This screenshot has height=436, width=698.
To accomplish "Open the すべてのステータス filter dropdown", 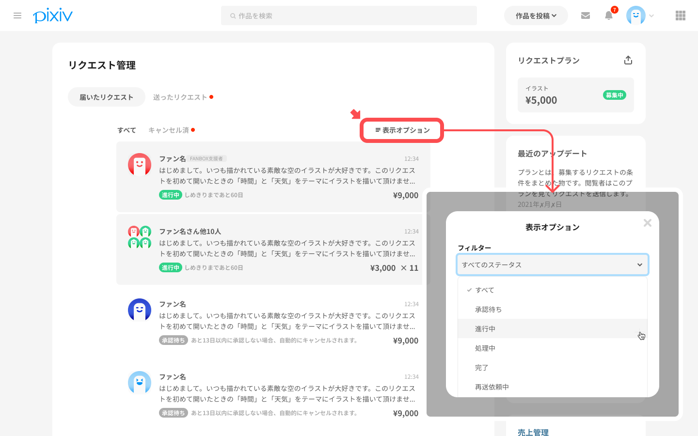I will pos(552,265).
